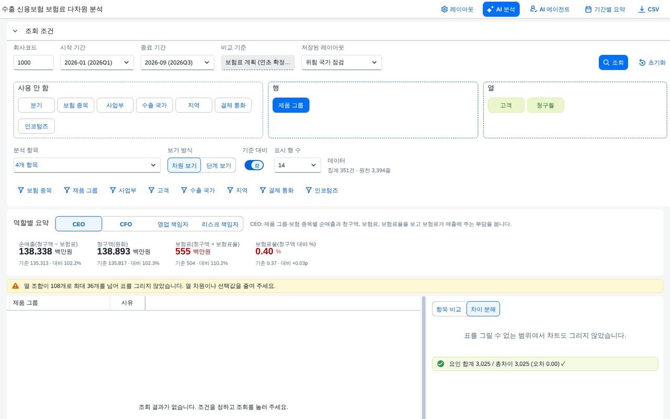Click the 보험료율 value 0.40
Image resolution: width=670 pixels, height=419 pixels.
pos(264,251)
